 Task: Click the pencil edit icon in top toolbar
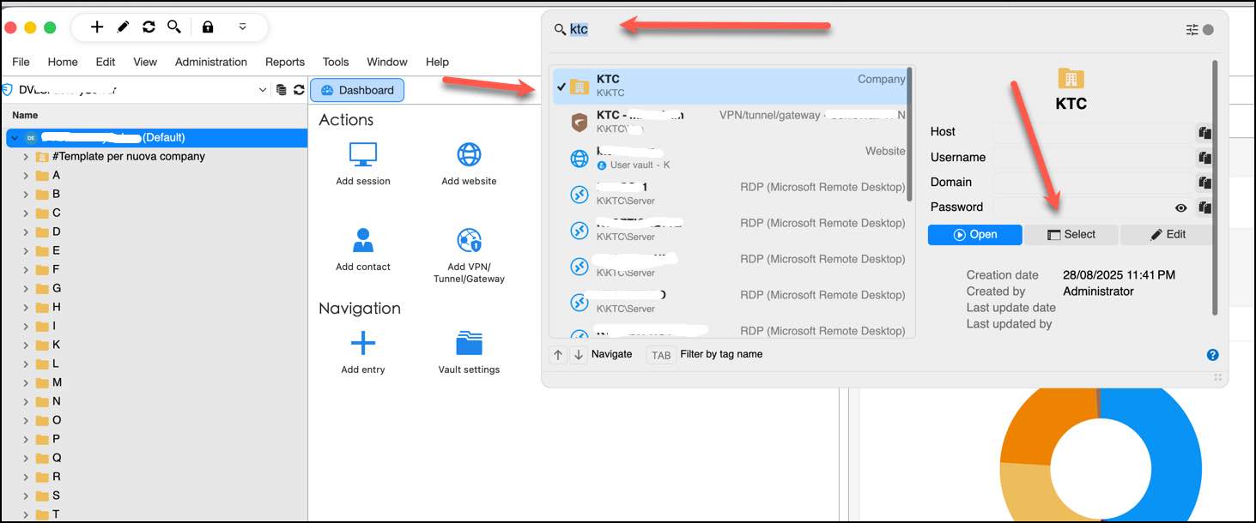[x=123, y=27]
